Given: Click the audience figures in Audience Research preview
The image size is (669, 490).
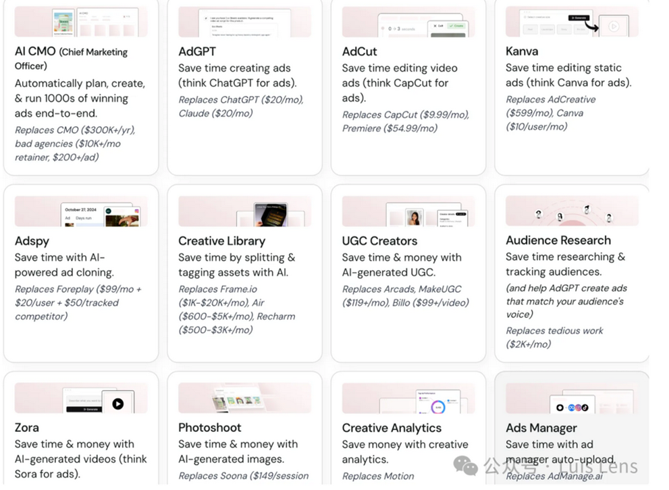Looking at the screenshot, I should (572, 214).
